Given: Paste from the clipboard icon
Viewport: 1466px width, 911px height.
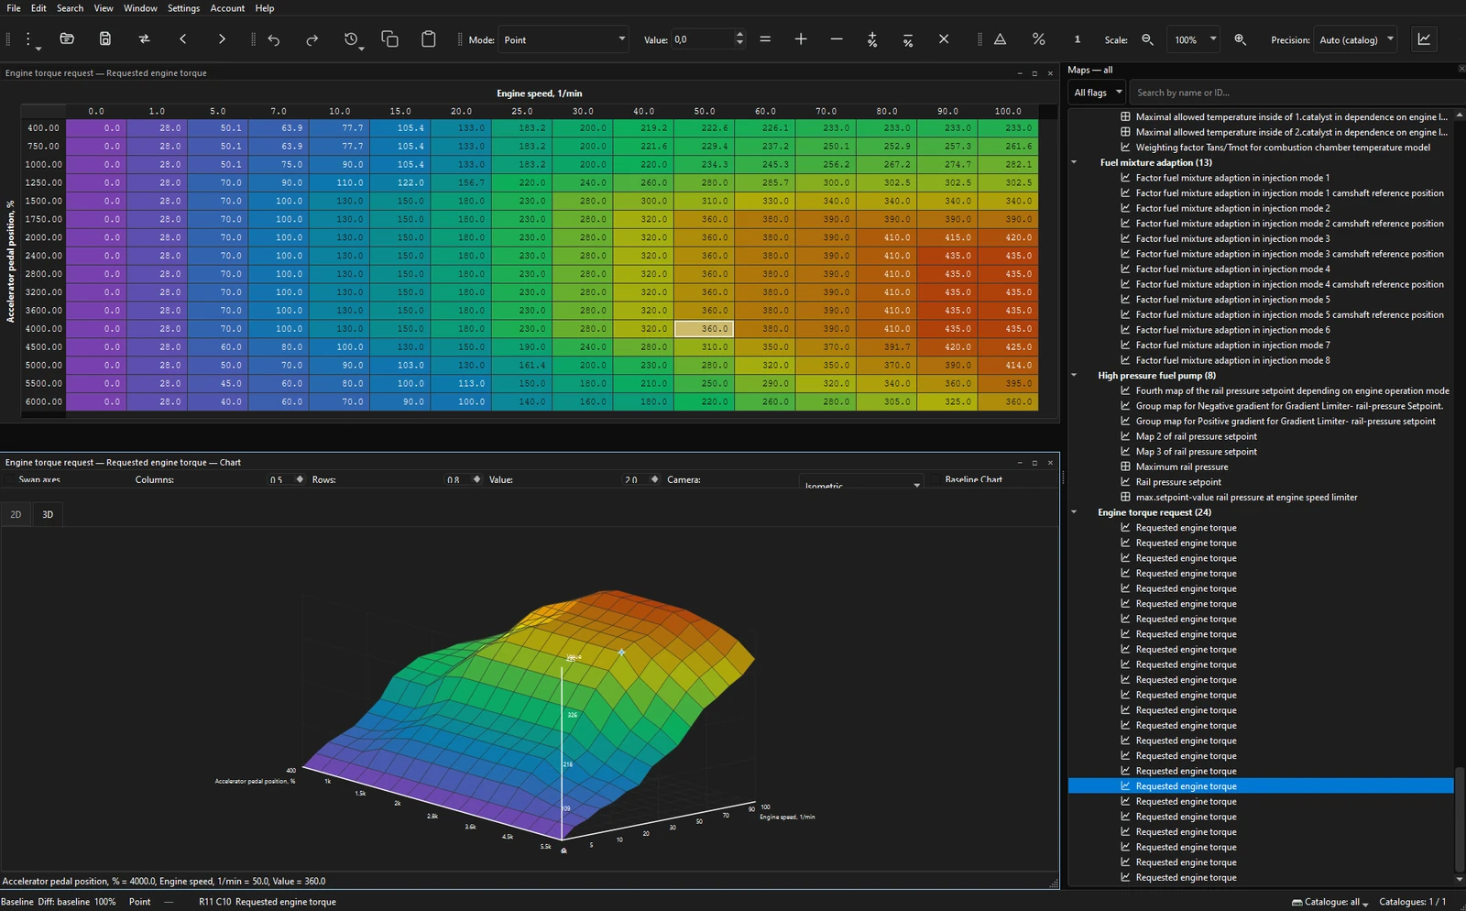Looking at the screenshot, I should tap(428, 38).
